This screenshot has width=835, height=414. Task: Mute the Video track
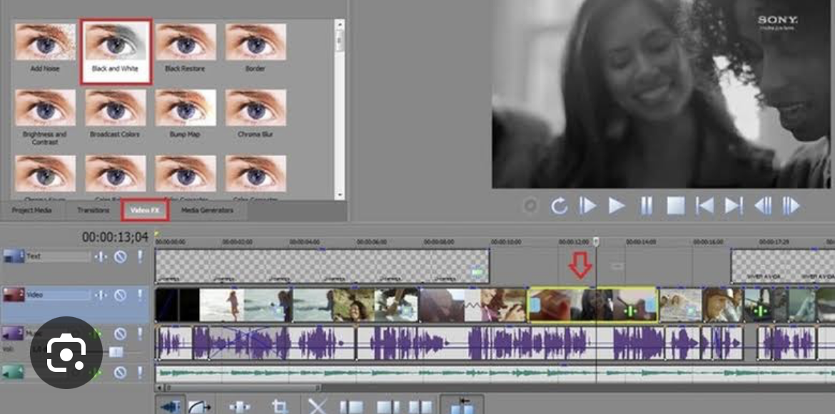pyautogui.click(x=121, y=296)
